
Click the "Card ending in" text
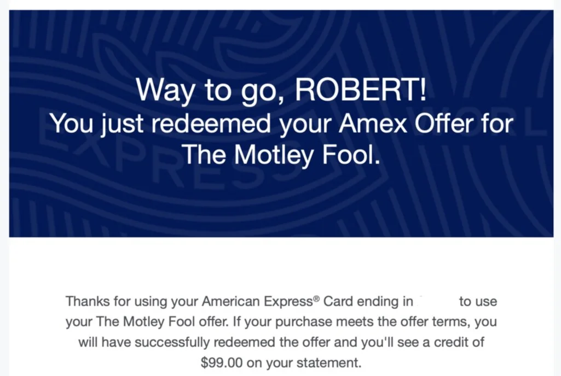click(368, 301)
